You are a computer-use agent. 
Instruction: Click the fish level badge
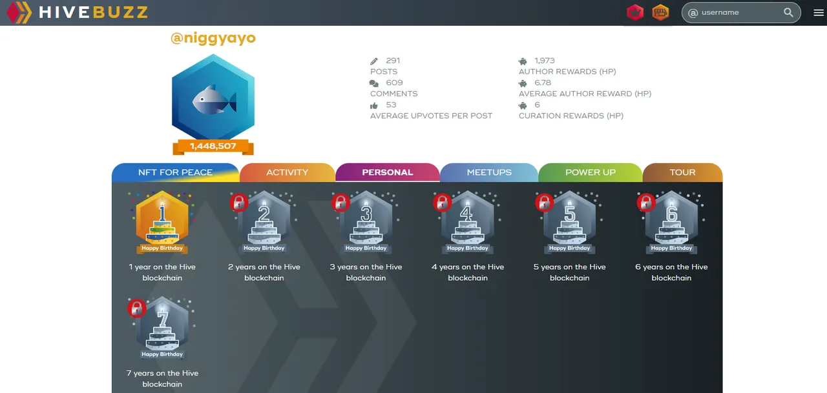pyautogui.click(x=213, y=98)
